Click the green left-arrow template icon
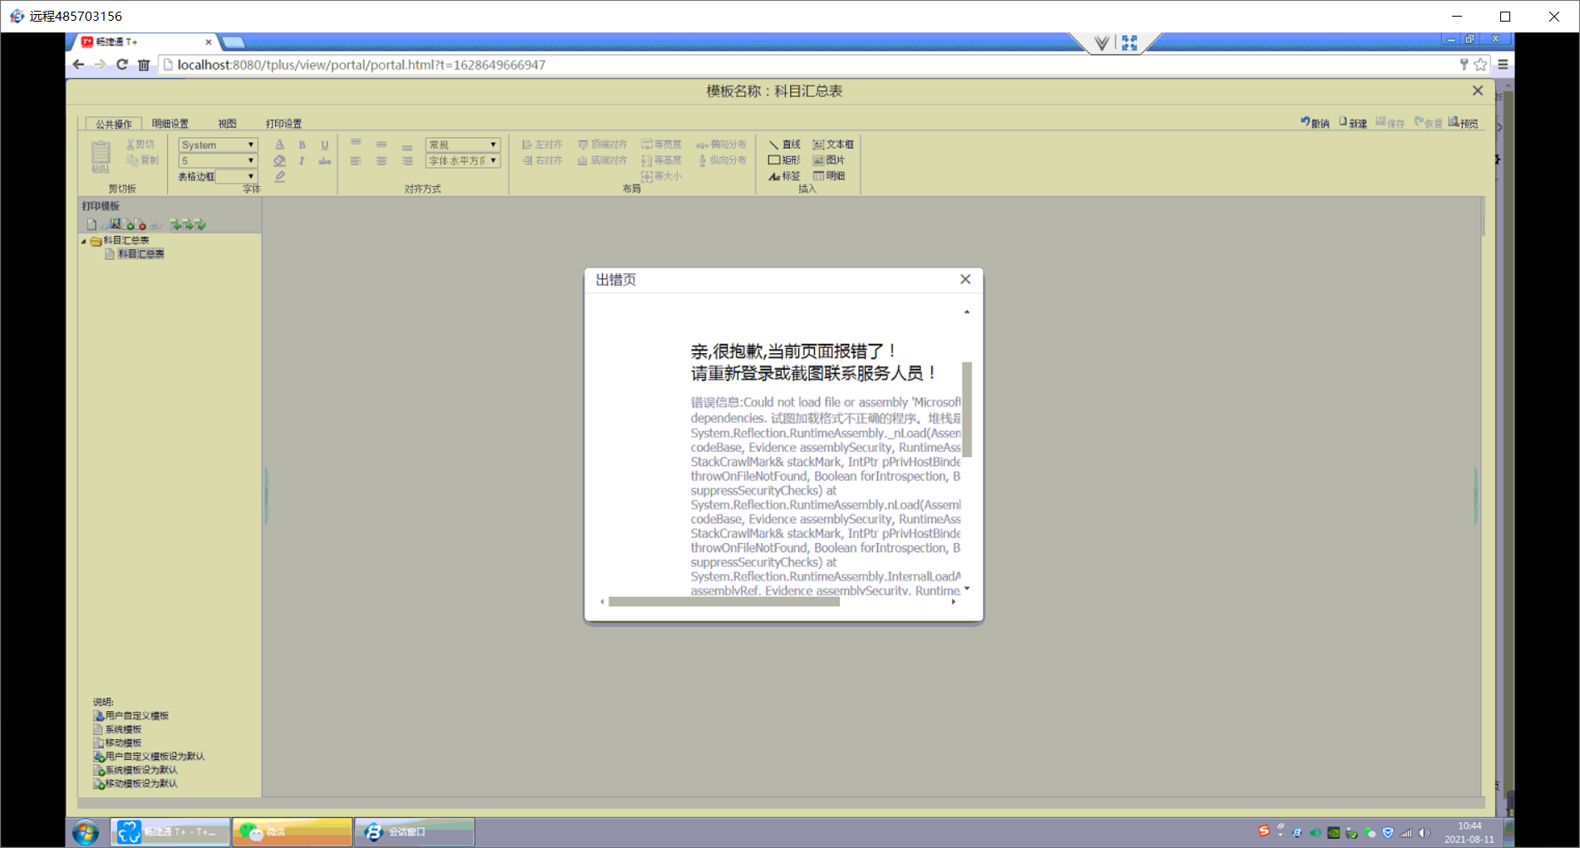Viewport: 1580px width, 848px height. click(175, 224)
